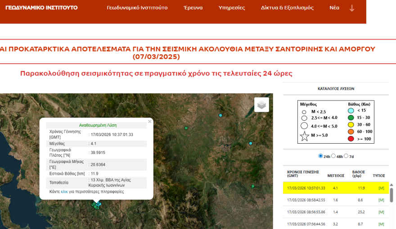Image resolution: width=396 pixels, height=229 pixels.
Task: Click the ΧΡΟΝΟΣ ΓΕΝΕΣΗΣ (GMT) column header
Action: click(x=303, y=174)
